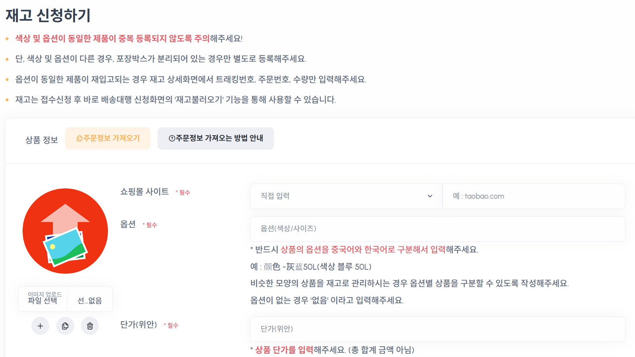This screenshot has height=357, width=635.
Task: Expand the shopping mall site combo box
Action: click(x=345, y=196)
